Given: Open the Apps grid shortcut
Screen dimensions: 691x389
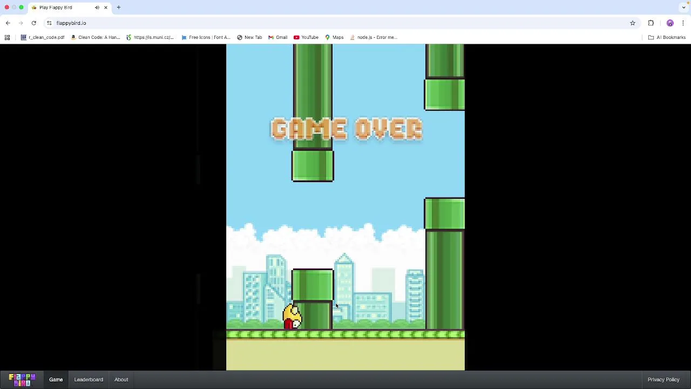Looking at the screenshot, I should coord(7,37).
